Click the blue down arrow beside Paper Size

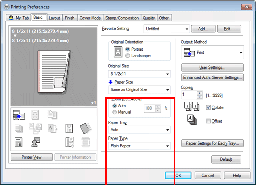110,82
